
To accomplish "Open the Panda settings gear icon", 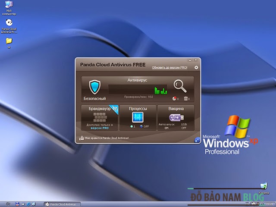I will pos(196,67).
